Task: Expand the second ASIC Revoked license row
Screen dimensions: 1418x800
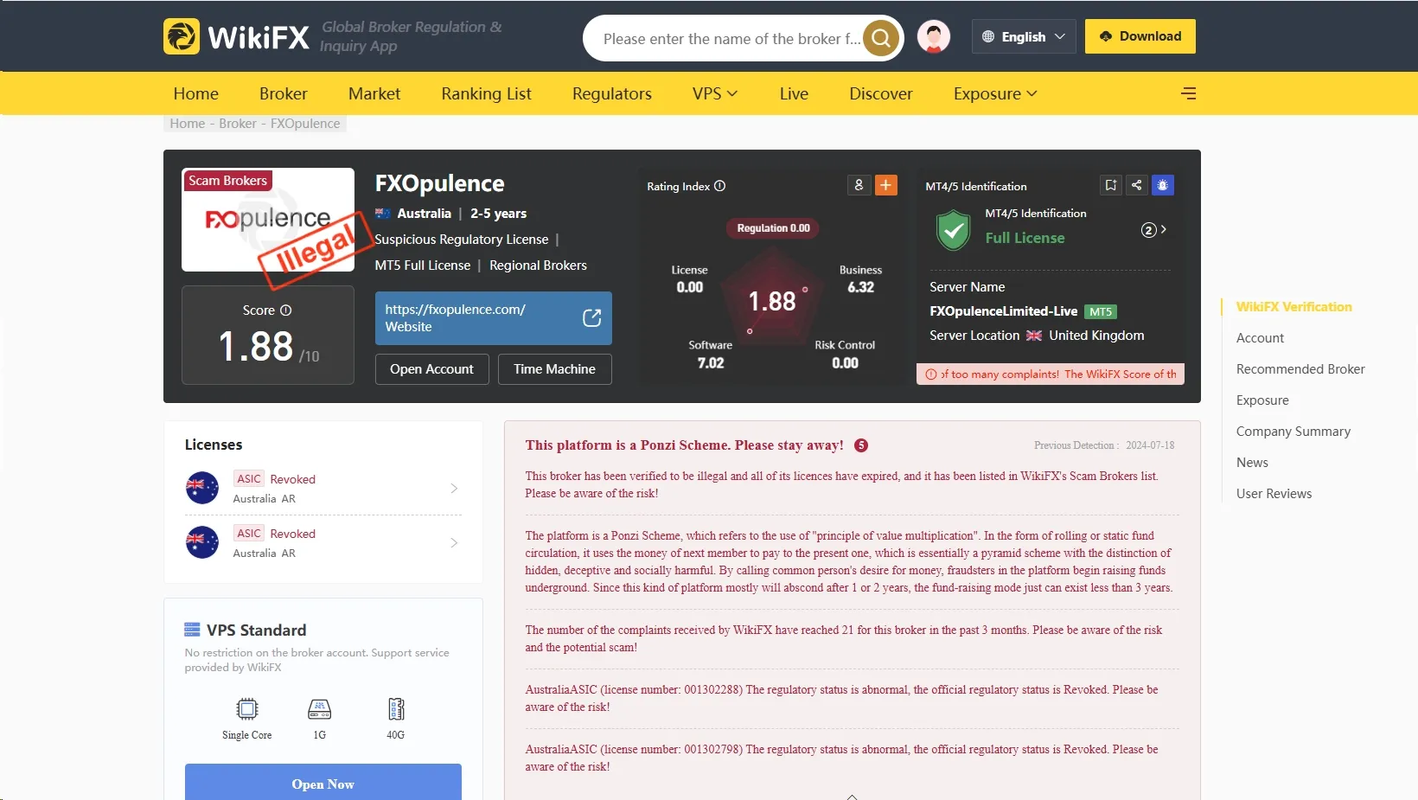Action: pos(323,543)
